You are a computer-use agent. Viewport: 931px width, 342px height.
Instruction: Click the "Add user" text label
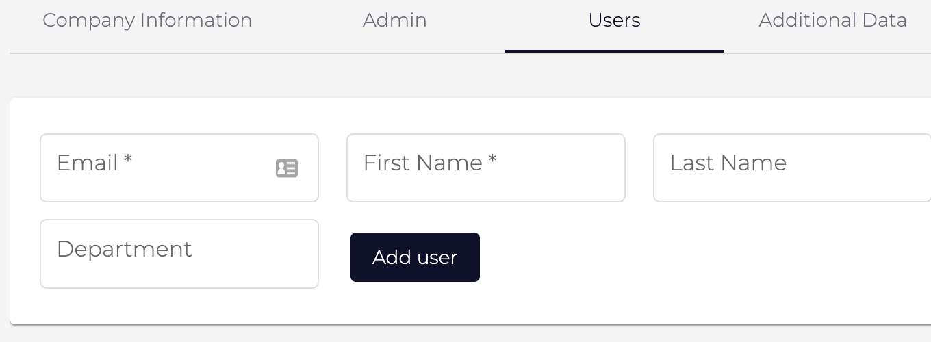[415, 257]
